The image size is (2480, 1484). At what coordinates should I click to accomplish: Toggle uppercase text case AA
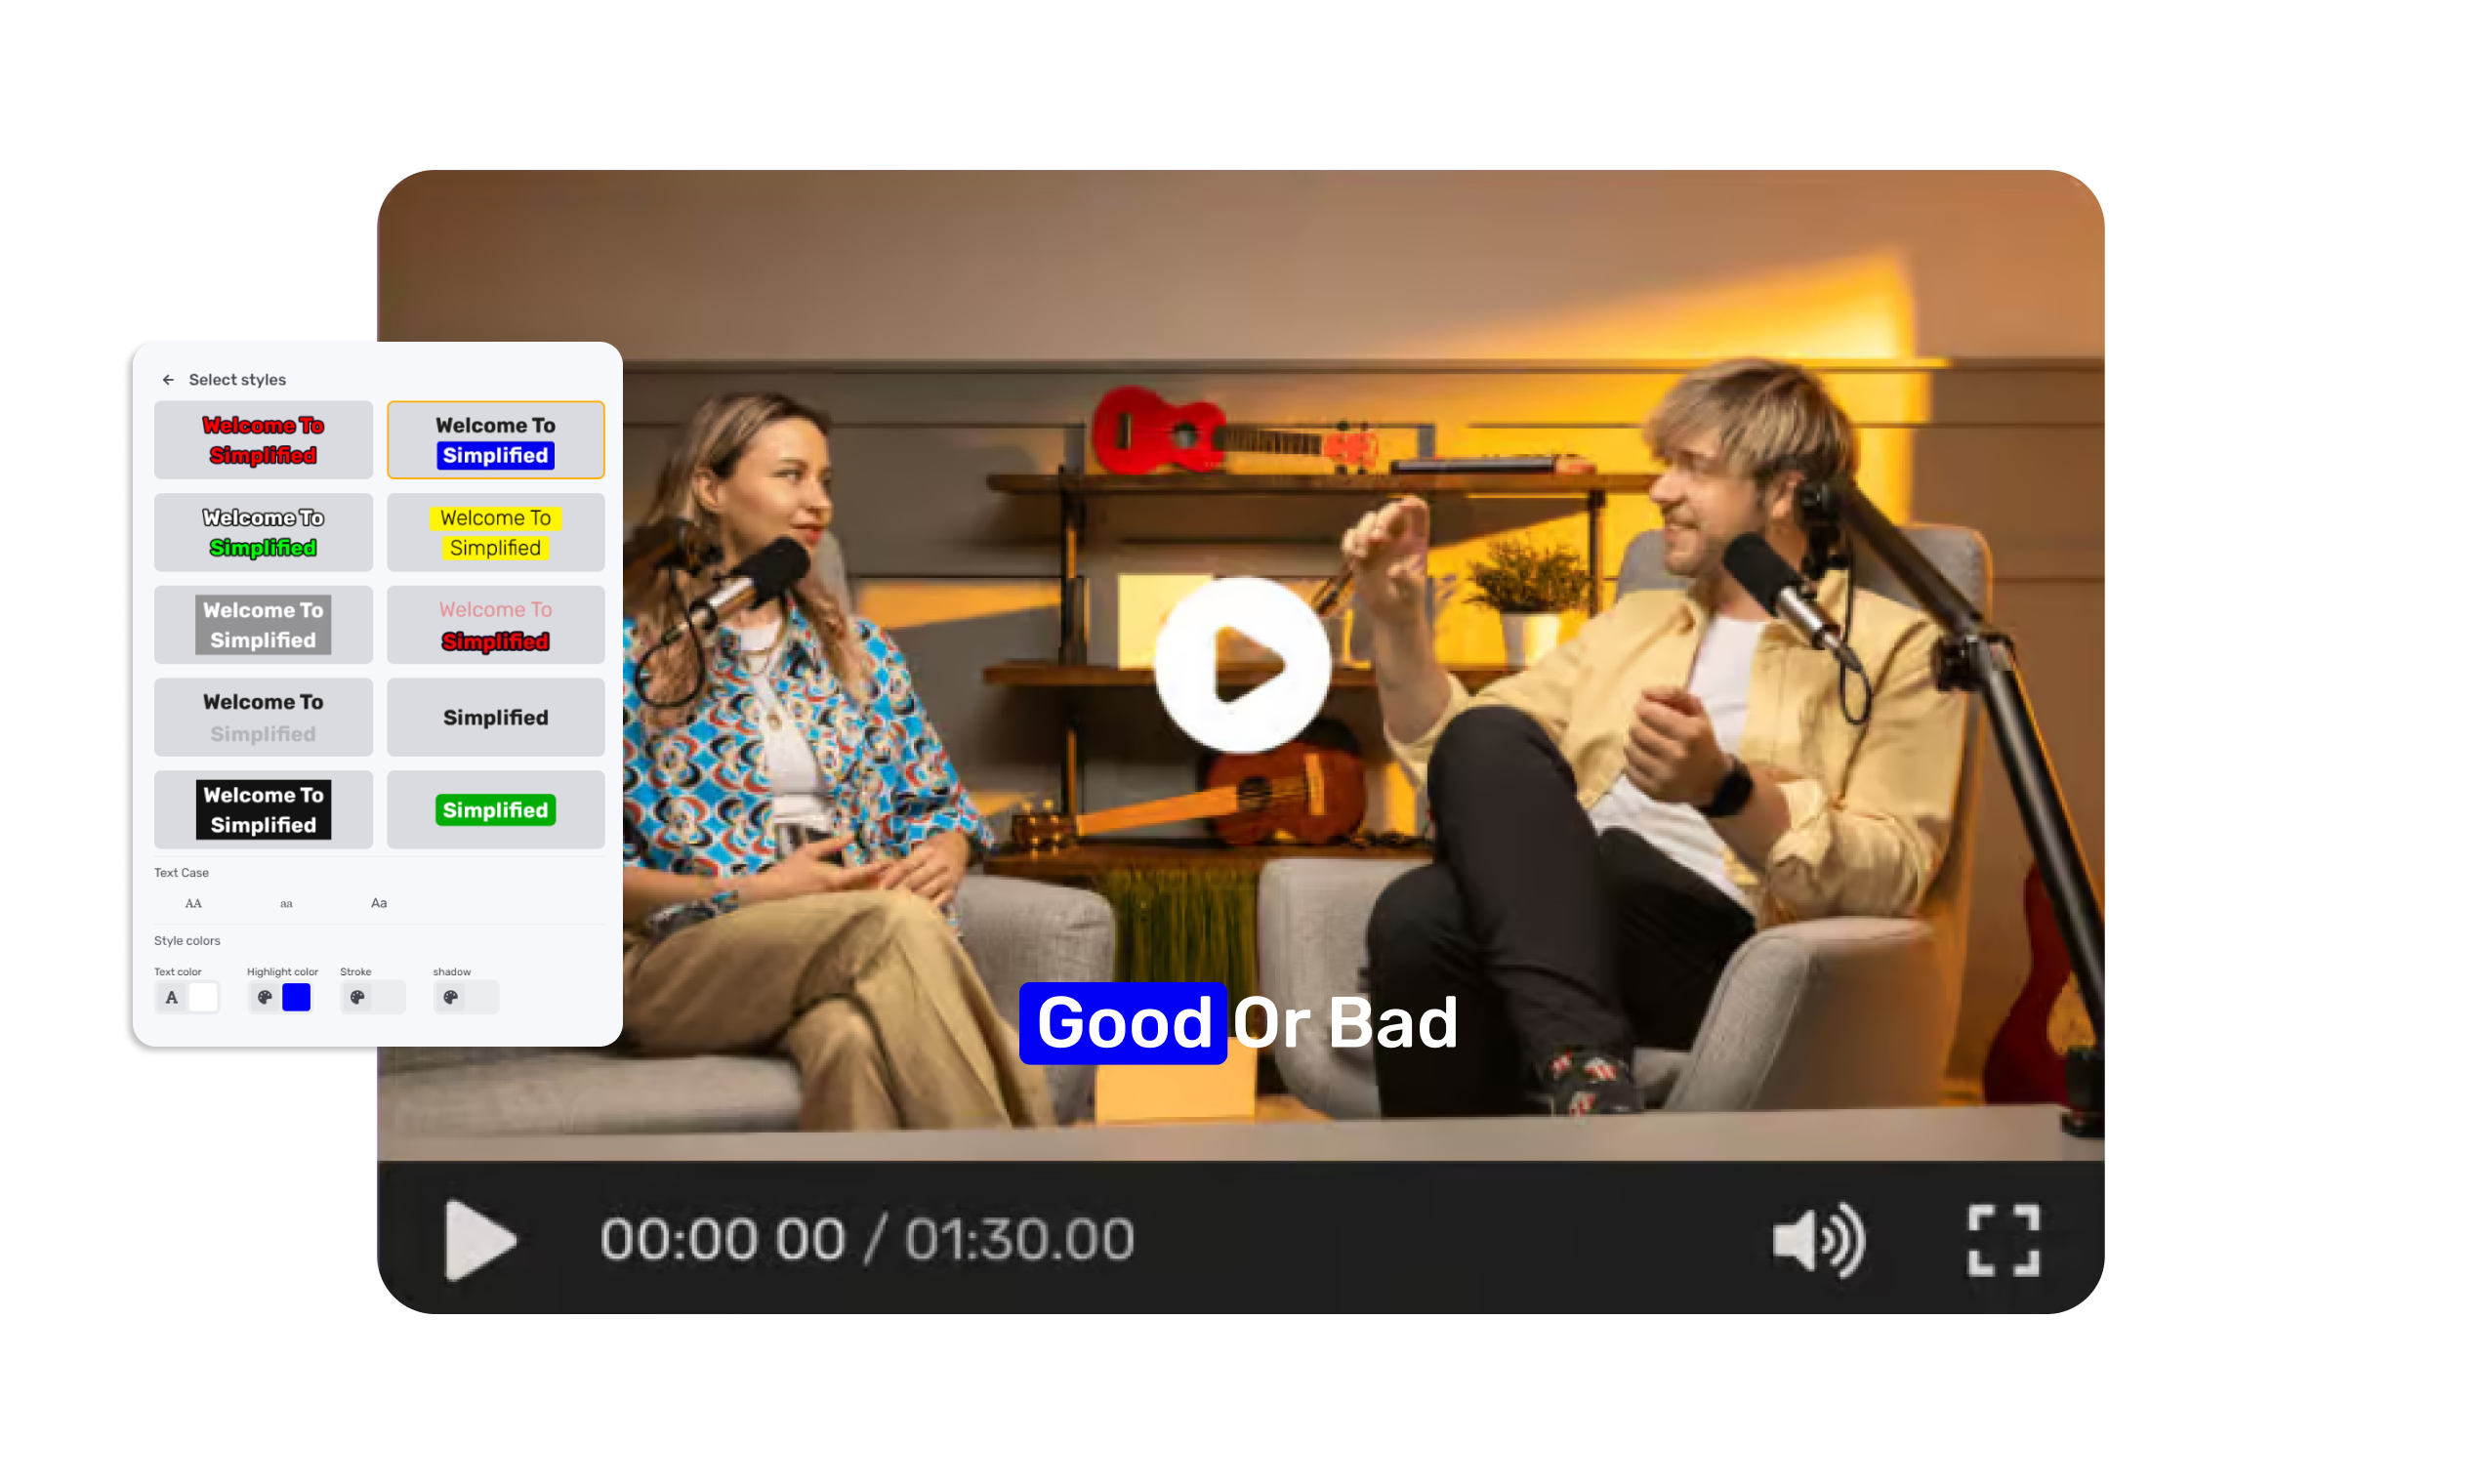(194, 903)
